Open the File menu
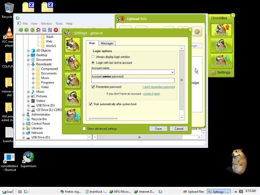Screen dimensions: 260x195 pos(25,24)
